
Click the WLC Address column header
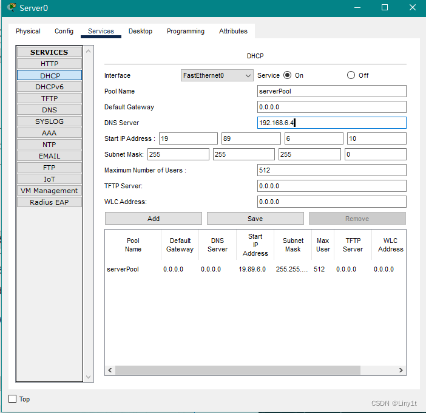(390, 245)
